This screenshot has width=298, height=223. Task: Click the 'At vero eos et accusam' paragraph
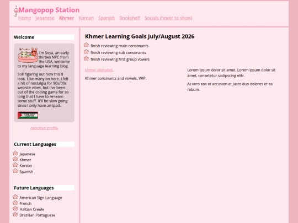[230, 86]
